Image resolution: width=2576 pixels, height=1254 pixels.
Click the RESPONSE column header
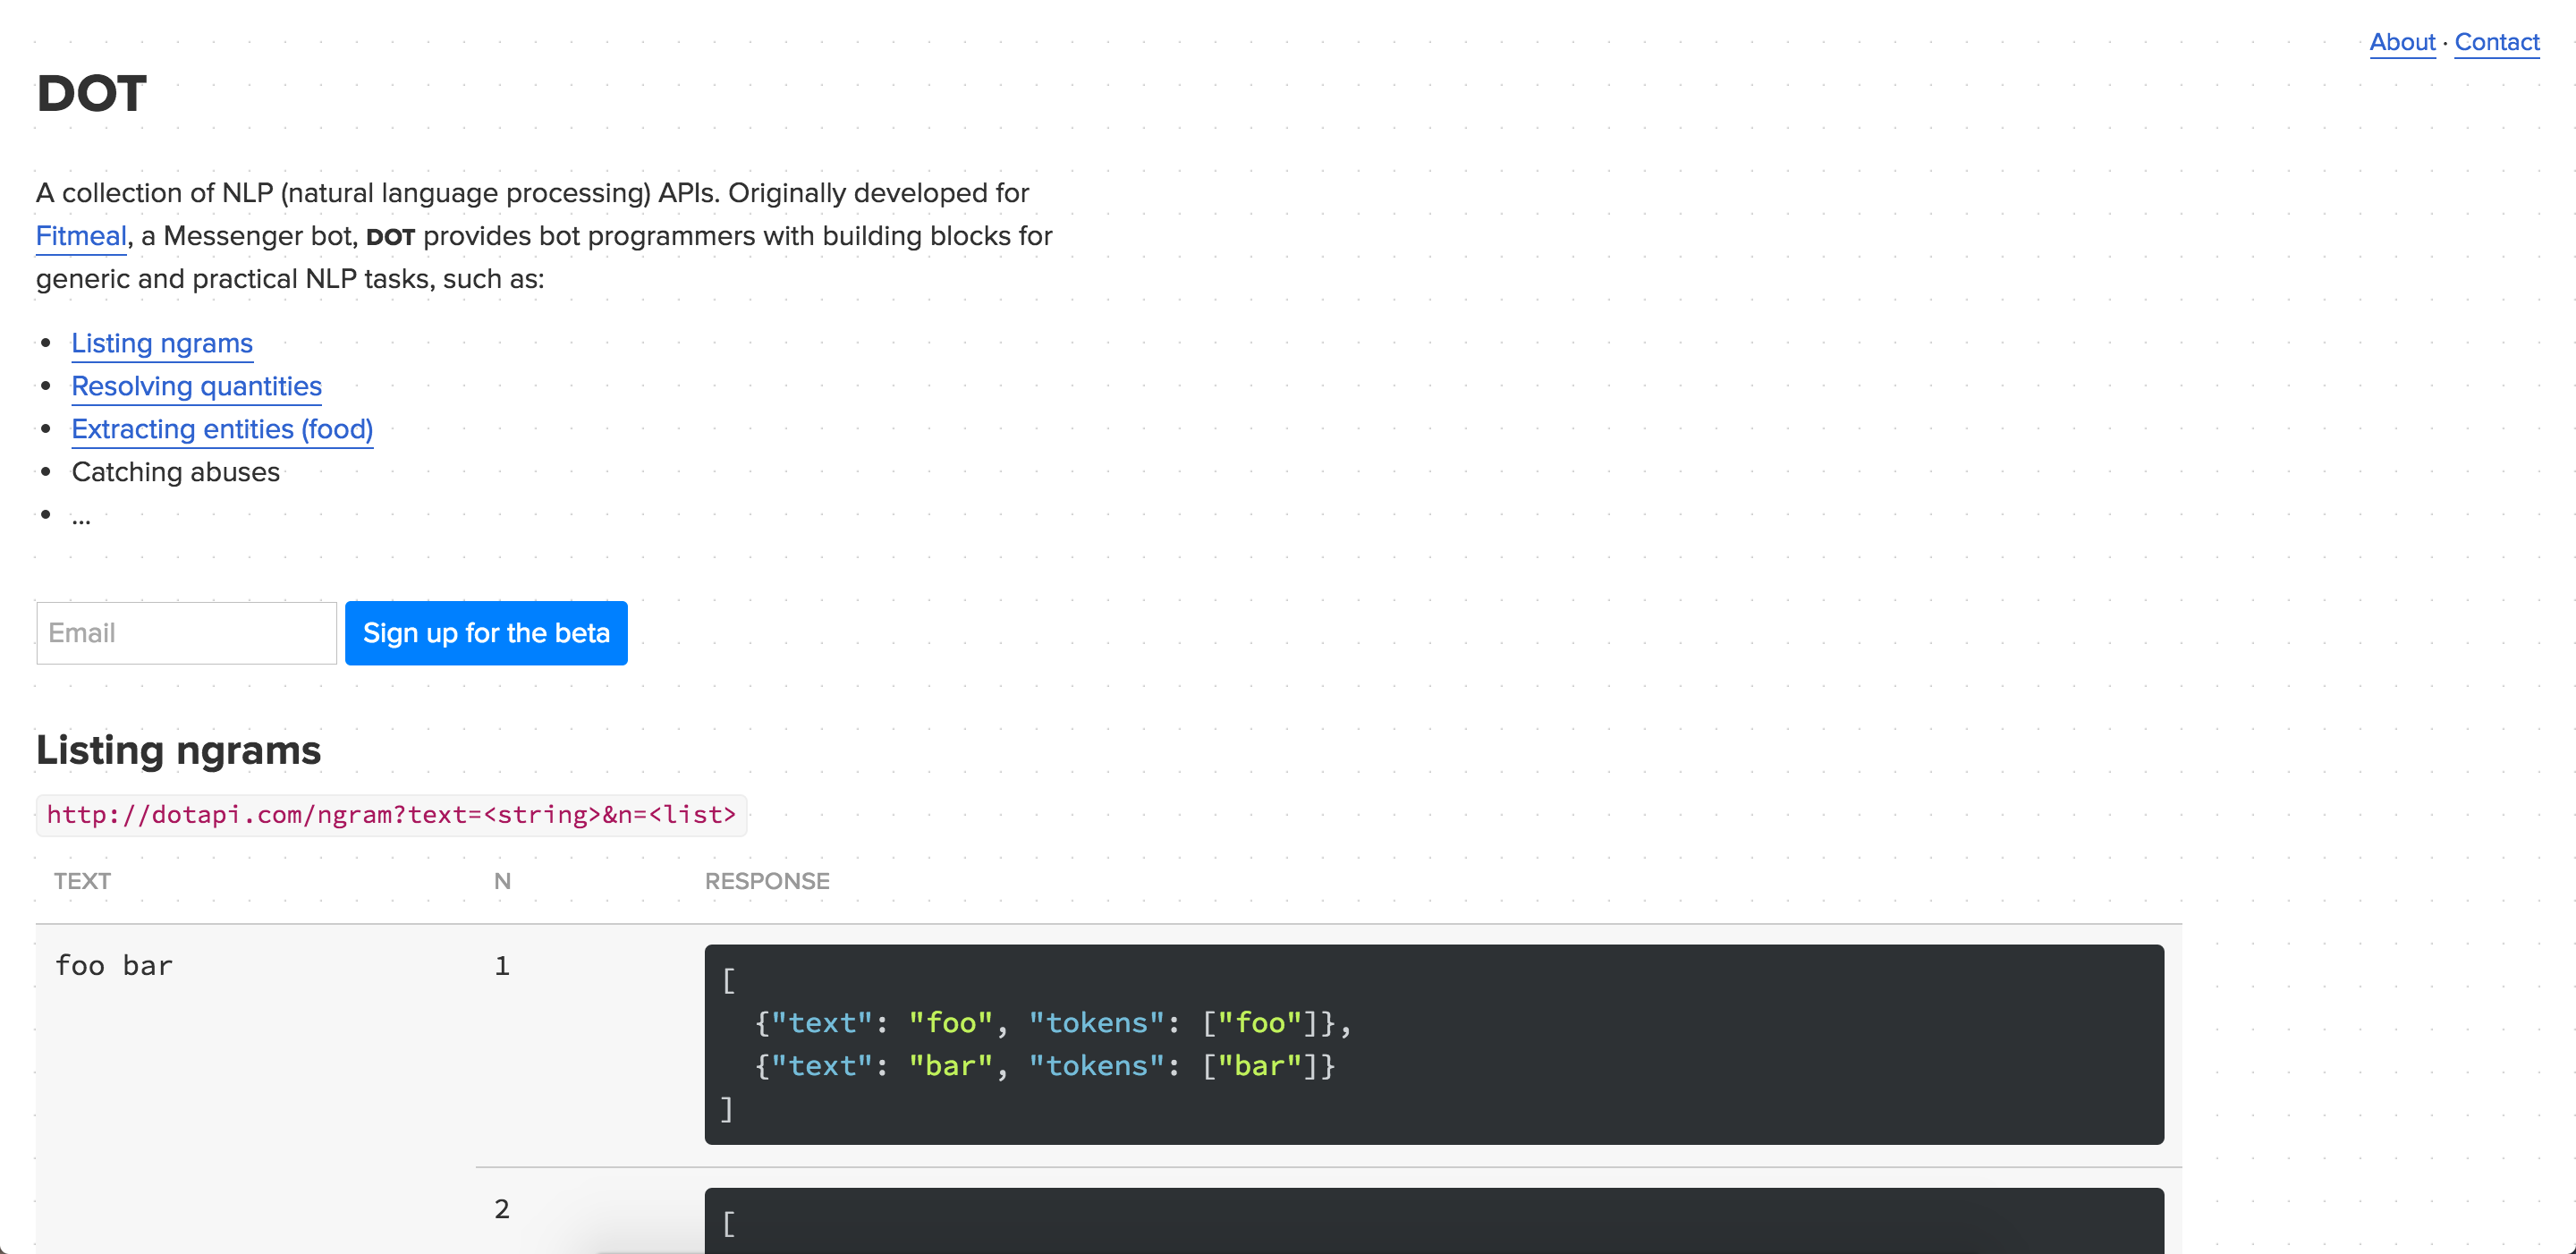(x=767, y=881)
